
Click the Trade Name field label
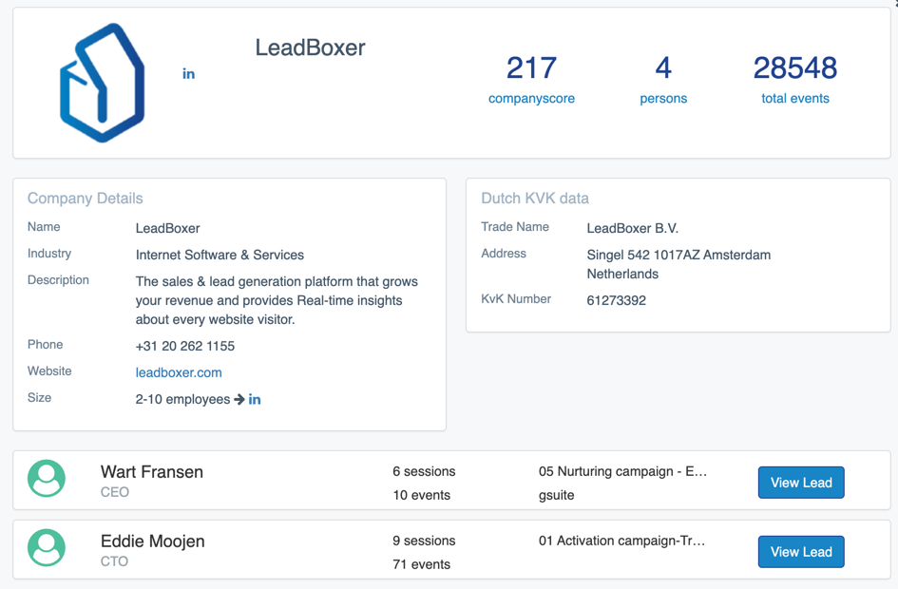[x=515, y=227]
